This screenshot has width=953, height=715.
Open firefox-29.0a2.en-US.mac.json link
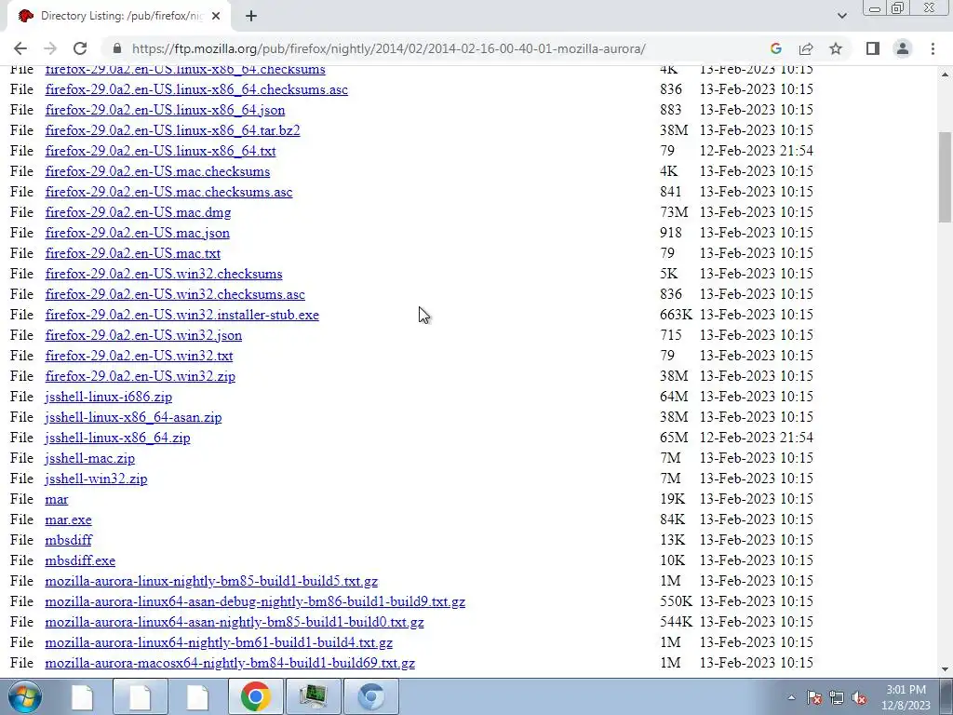click(138, 233)
